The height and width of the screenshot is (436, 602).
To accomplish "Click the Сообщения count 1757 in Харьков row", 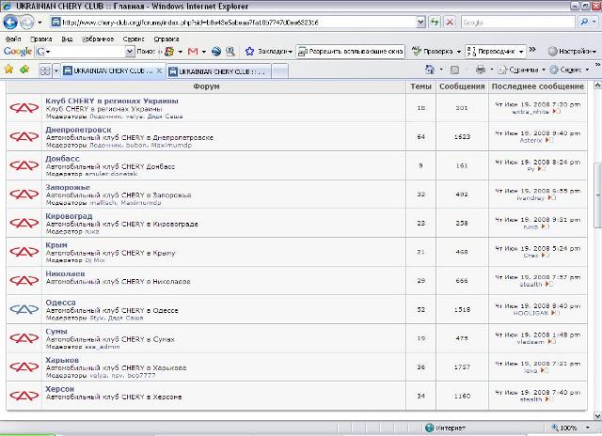I will [462, 367].
